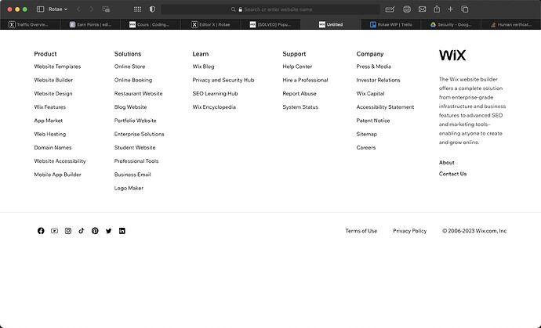Screen dimensions: 541x328
Task: Open Help Center link
Action: pos(297,67)
